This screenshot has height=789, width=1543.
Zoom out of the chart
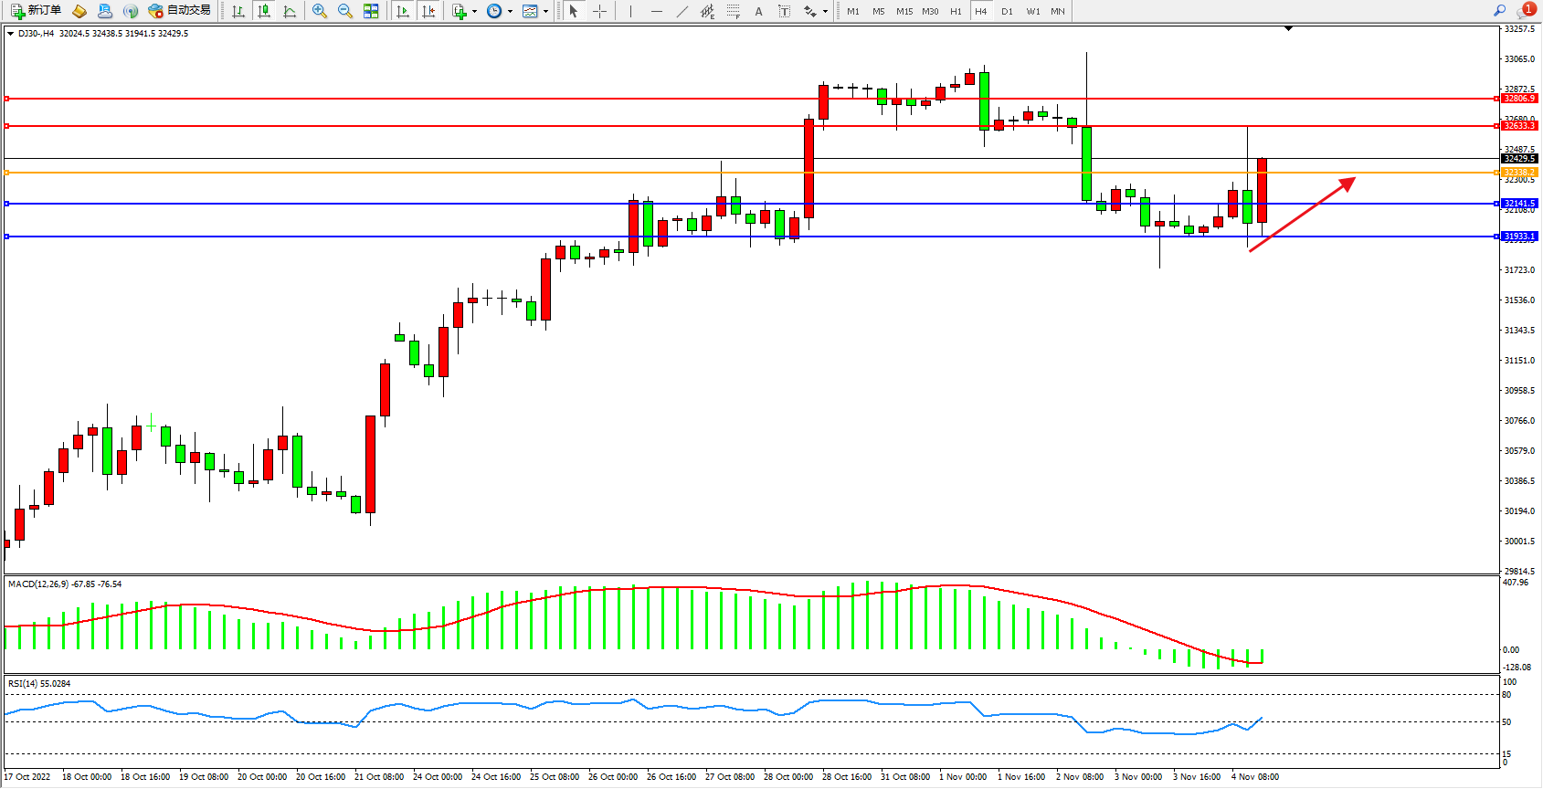[x=345, y=11]
